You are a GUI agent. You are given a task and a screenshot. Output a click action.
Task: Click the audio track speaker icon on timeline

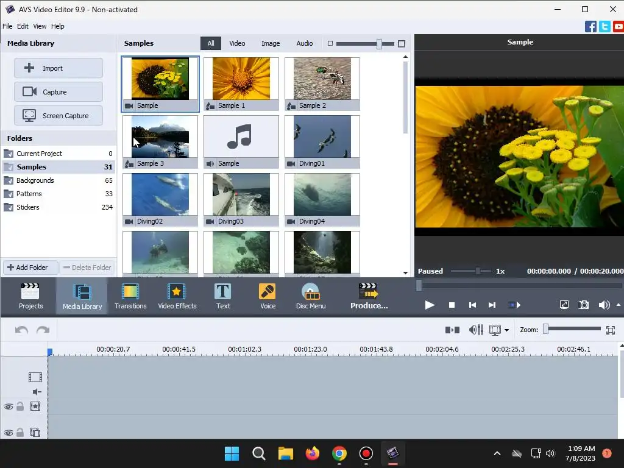click(x=37, y=392)
